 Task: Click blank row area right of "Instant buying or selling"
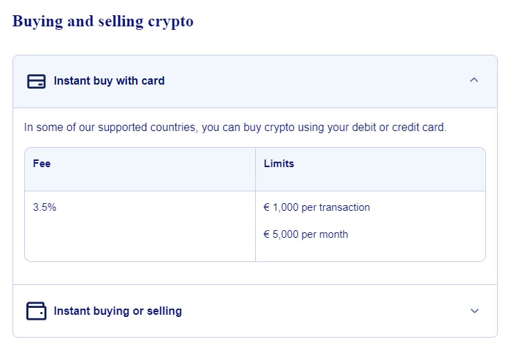[x=326, y=311]
